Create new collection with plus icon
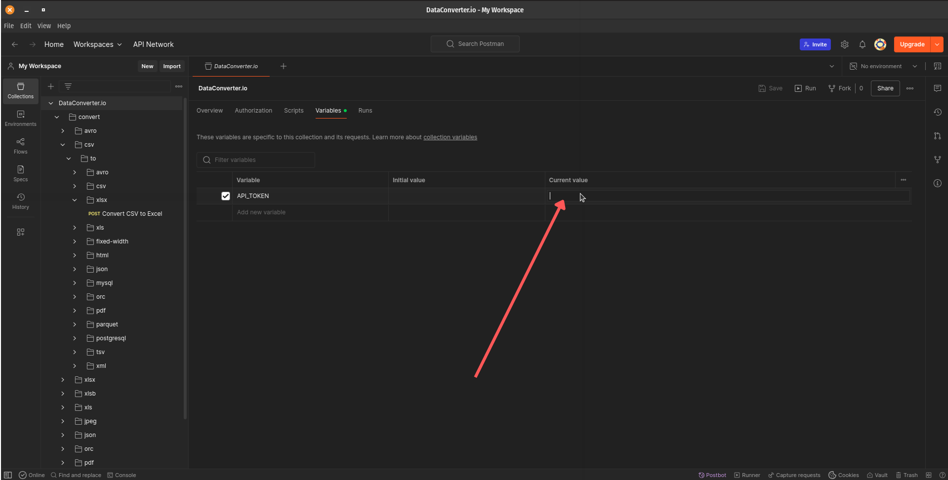Image resolution: width=948 pixels, height=480 pixels. (x=50, y=86)
